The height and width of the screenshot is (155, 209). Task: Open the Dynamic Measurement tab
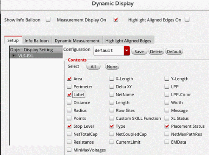point(77,41)
